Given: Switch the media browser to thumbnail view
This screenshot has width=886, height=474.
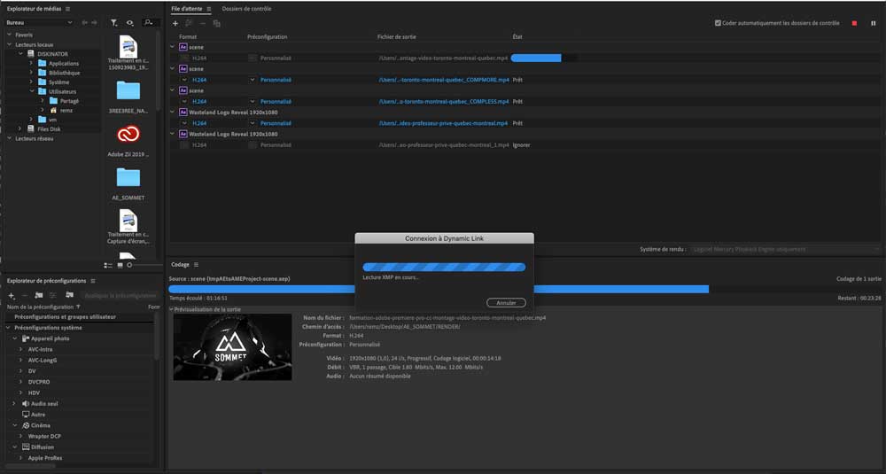Looking at the screenshot, I should [120, 265].
